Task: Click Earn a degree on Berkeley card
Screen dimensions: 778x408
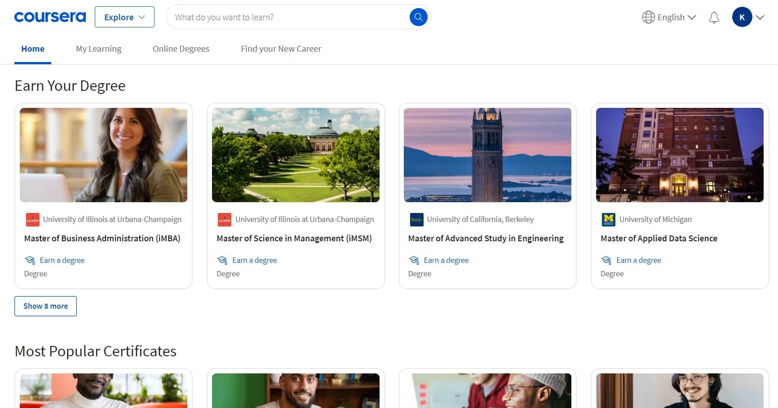Action: (446, 260)
